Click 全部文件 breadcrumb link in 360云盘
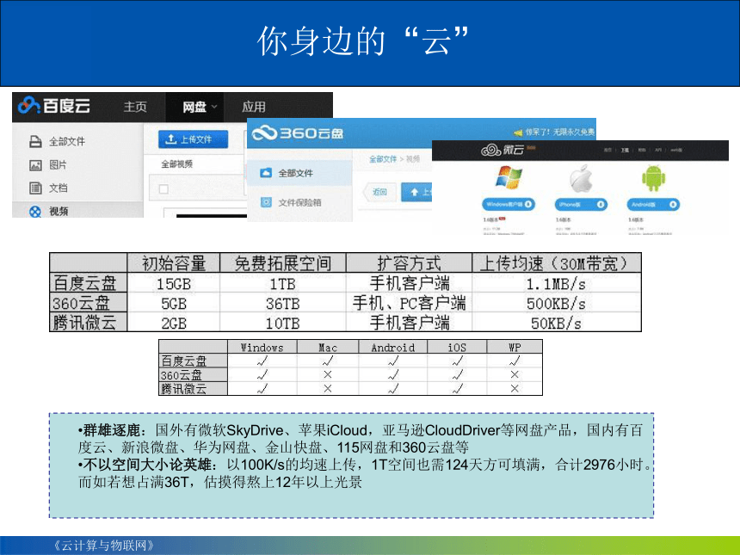This screenshot has height=555, width=740. 383,159
